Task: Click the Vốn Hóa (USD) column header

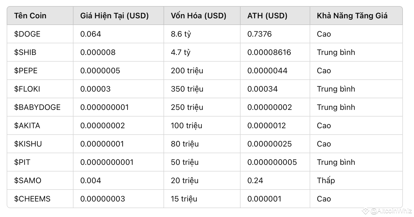Action: [x=199, y=16]
